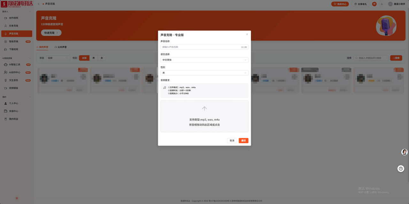The height and width of the screenshot is (204, 409).
Task: Open notifications bell icon
Action: [x=382, y=4]
